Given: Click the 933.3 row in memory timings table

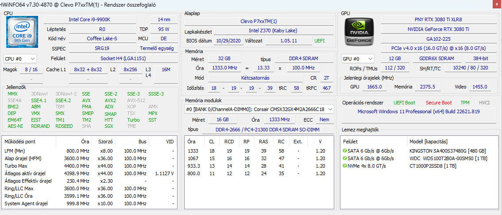Looking at the screenshot, I should [259, 166].
